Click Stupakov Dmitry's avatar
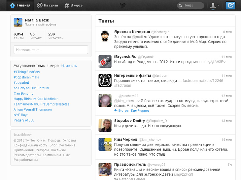This screenshot has width=241, height=180. 105,125
